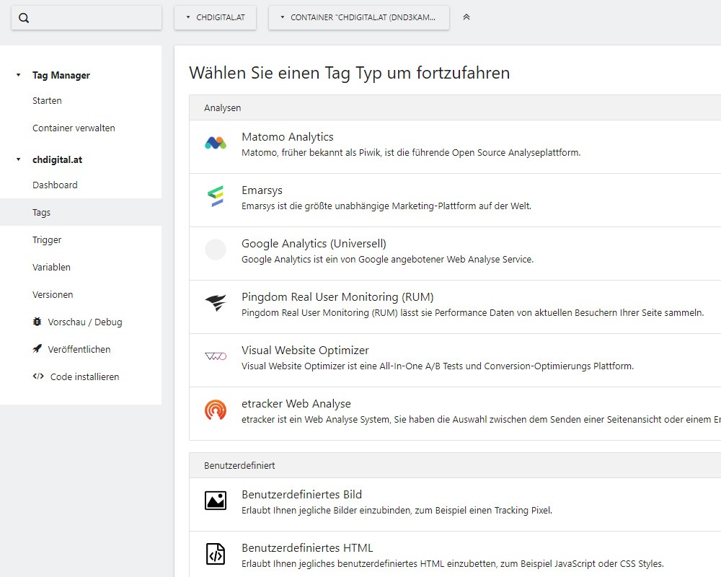The height and width of the screenshot is (577, 721).
Task: Click the A/B Tests description text
Action: (x=438, y=366)
